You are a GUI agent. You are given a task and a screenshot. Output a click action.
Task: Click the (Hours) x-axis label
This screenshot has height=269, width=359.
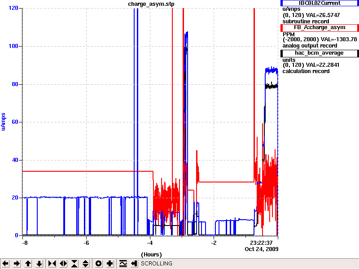click(x=151, y=255)
